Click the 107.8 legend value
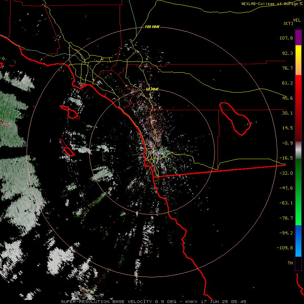Image resolution: width=304 pixels, height=304 pixels. point(286,38)
